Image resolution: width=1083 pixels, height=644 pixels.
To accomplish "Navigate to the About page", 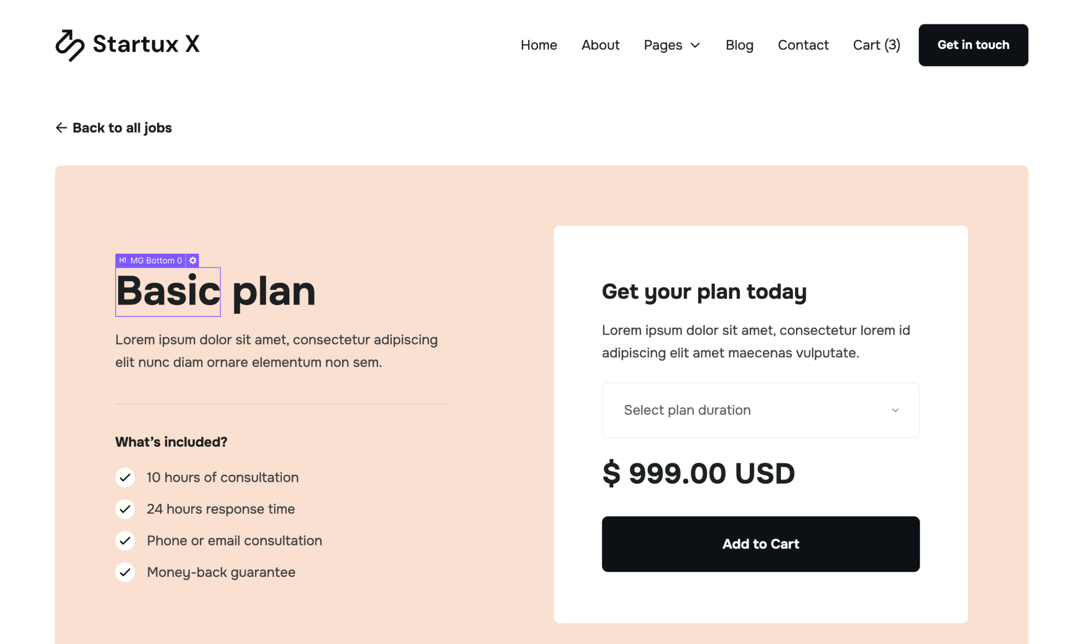I will [x=600, y=45].
